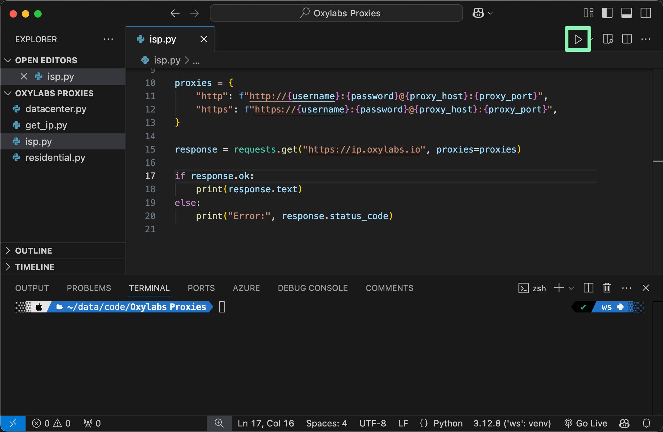Switch to the Problems tab
Screen dimensions: 663x432
pyautogui.click(x=89, y=288)
